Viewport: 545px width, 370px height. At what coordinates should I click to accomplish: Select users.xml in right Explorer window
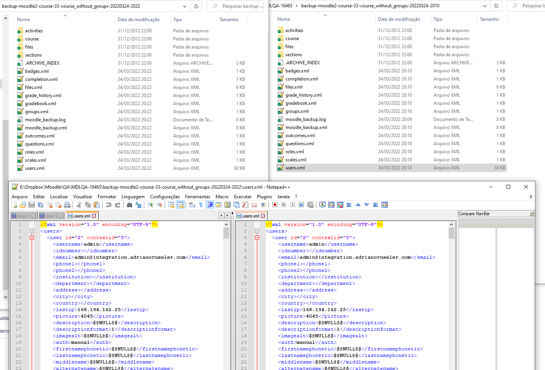pos(391,168)
